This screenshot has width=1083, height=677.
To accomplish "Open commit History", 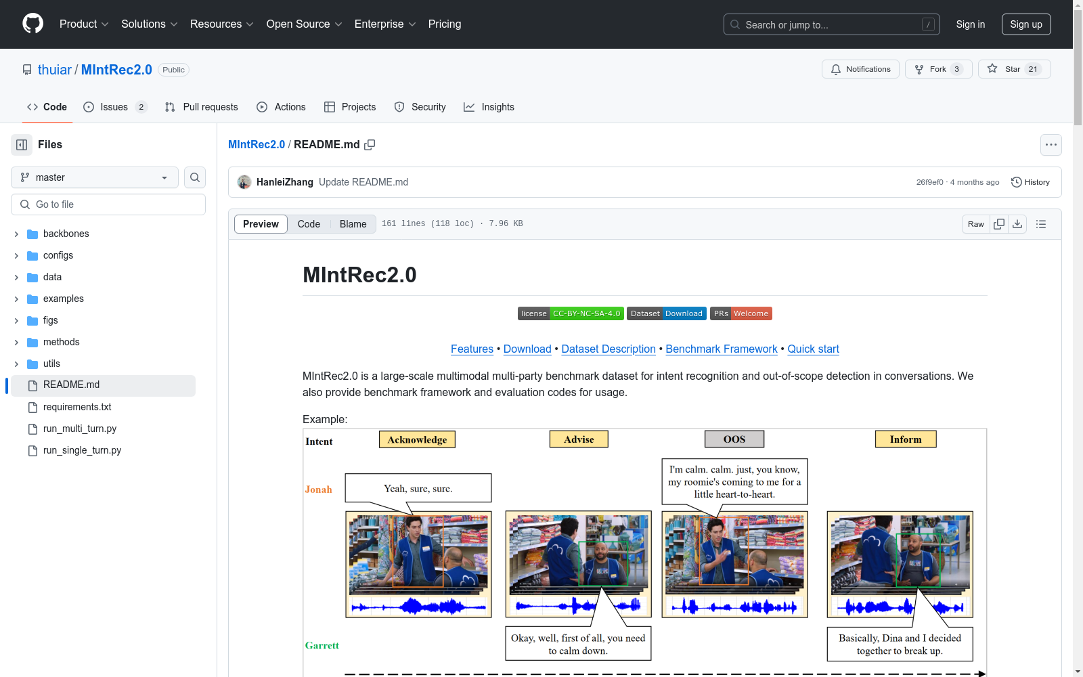I will pyautogui.click(x=1030, y=182).
